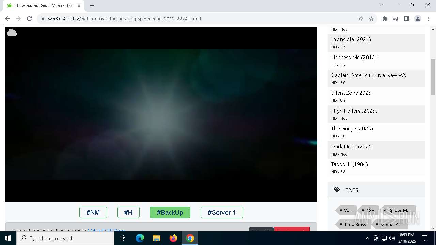Click the scrollbar down arrow

(433, 228)
